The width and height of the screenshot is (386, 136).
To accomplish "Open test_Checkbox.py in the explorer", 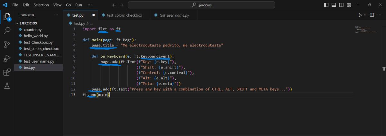I will 39,42.
